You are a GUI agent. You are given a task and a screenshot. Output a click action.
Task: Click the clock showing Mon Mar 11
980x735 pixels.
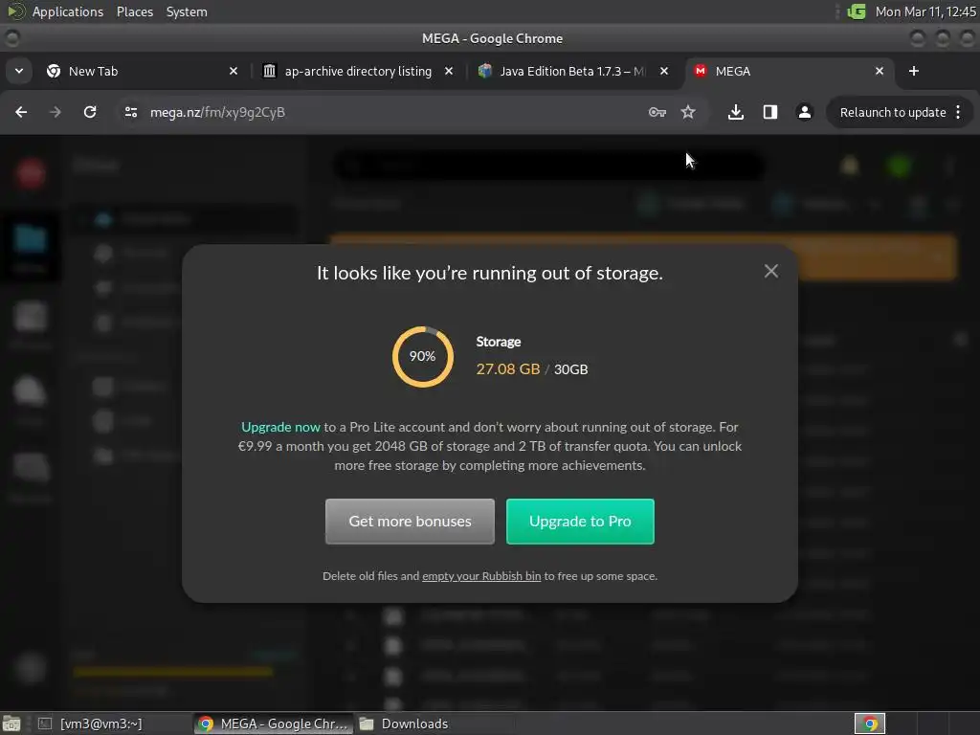925,11
